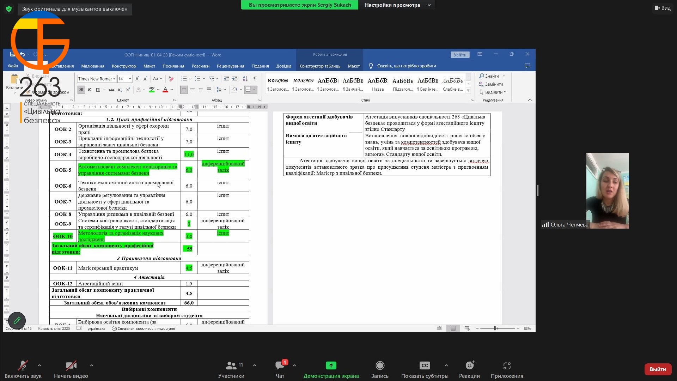The width and height of the screenshot is (677, 381).
Task: Justify the paragraph text
Action: 209,90
